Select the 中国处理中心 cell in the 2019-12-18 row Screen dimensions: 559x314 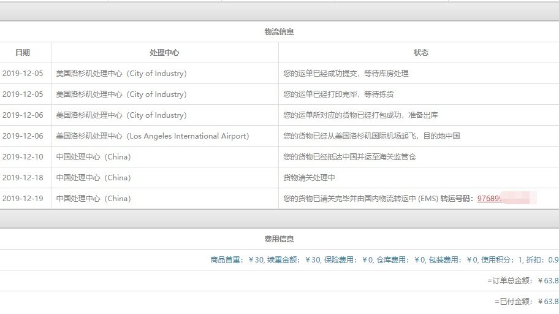tap(93, 177)
